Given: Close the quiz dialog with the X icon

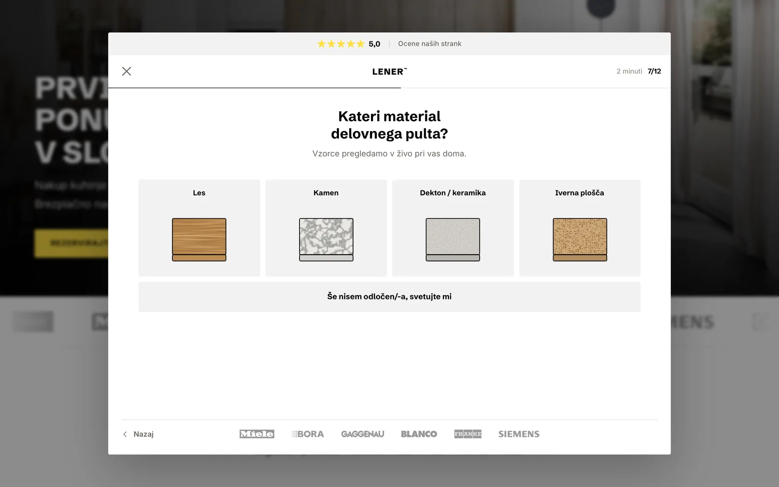Looking at the screenshot, I should [x=127, y=71].
